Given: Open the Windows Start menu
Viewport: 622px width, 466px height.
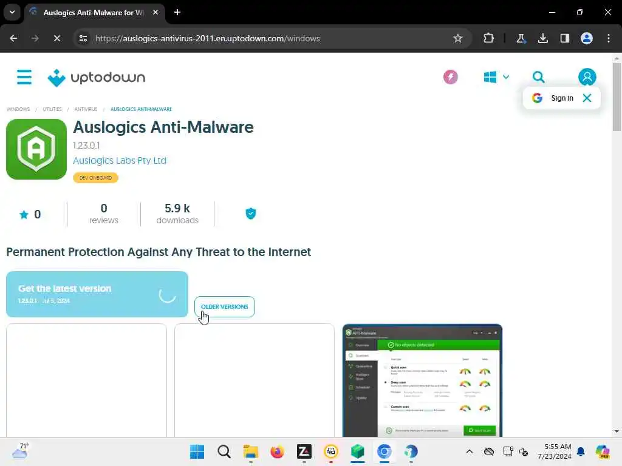Looking at the screenshot, I should coord(197,451).
